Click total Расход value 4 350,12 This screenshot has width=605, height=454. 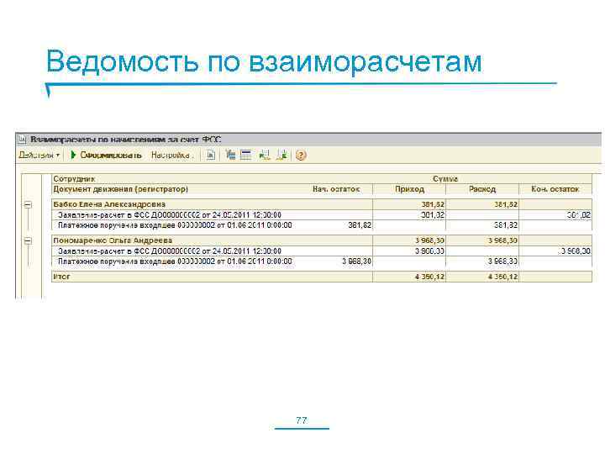(502, 277)
